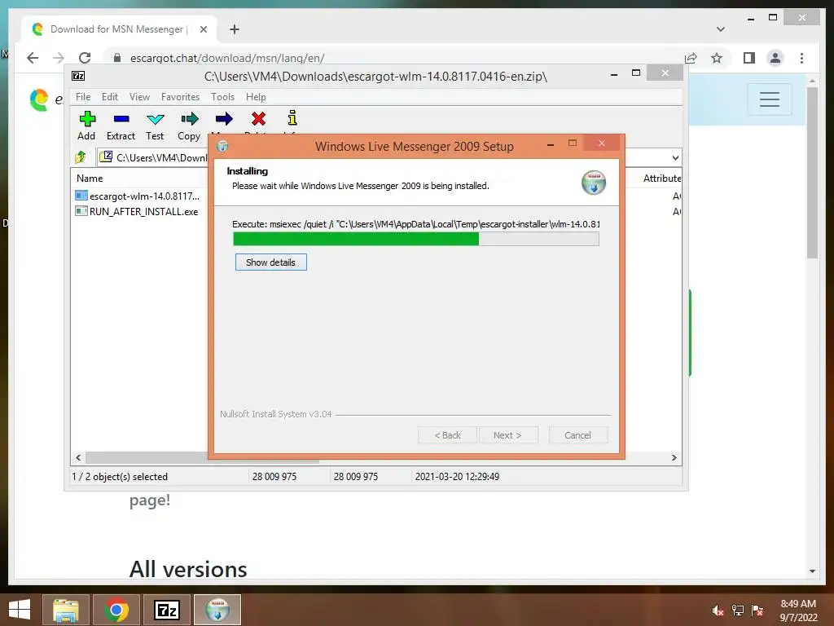Click the installation progress bar
The width and height of the screenshot is (834, 626).
click(416, 239)
